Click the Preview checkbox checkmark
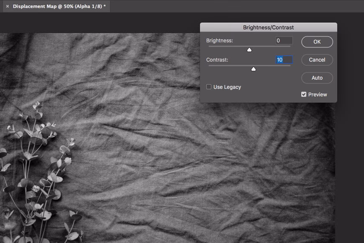Viewport: 364px width, 243px height. click(304, 94)
